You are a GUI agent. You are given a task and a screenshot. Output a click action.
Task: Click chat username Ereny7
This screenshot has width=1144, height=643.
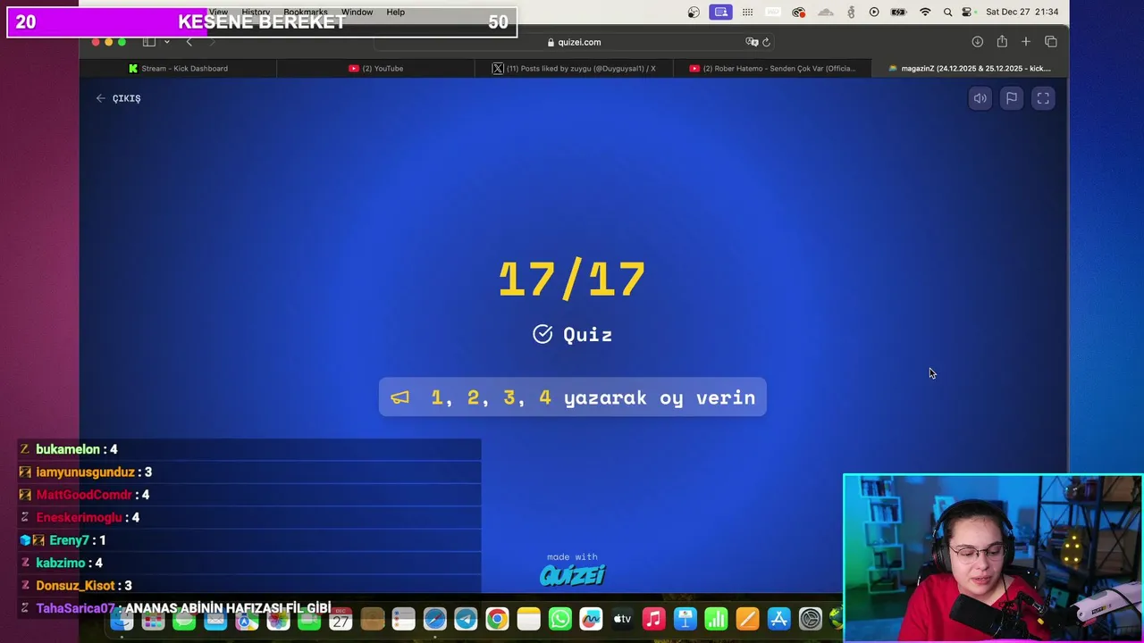69,540
